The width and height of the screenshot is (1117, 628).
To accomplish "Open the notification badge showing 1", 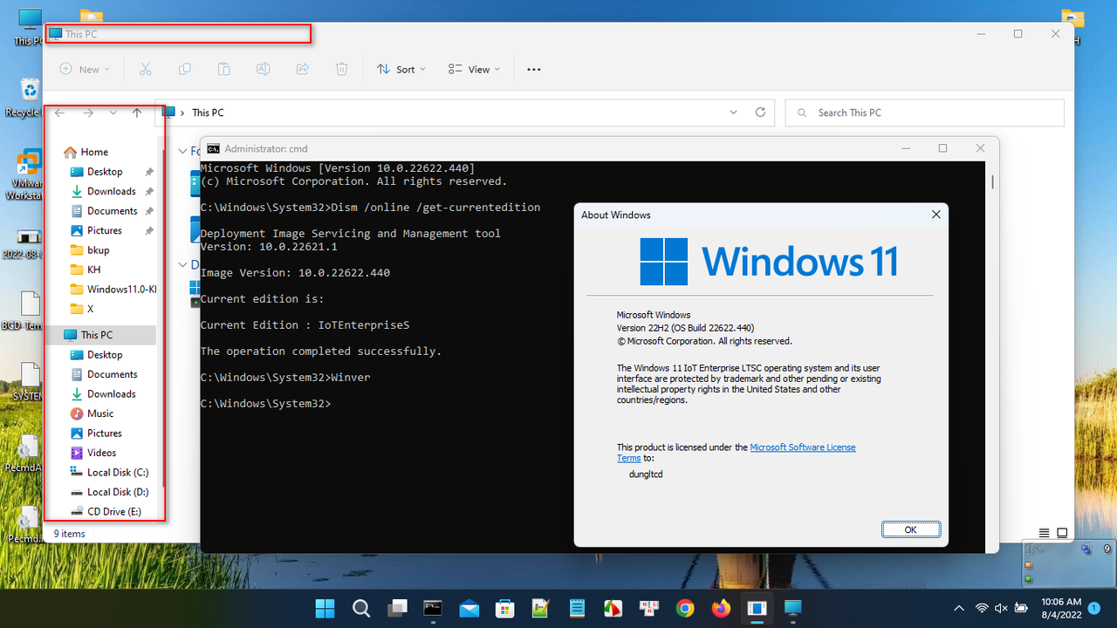I will (1094, 608).
